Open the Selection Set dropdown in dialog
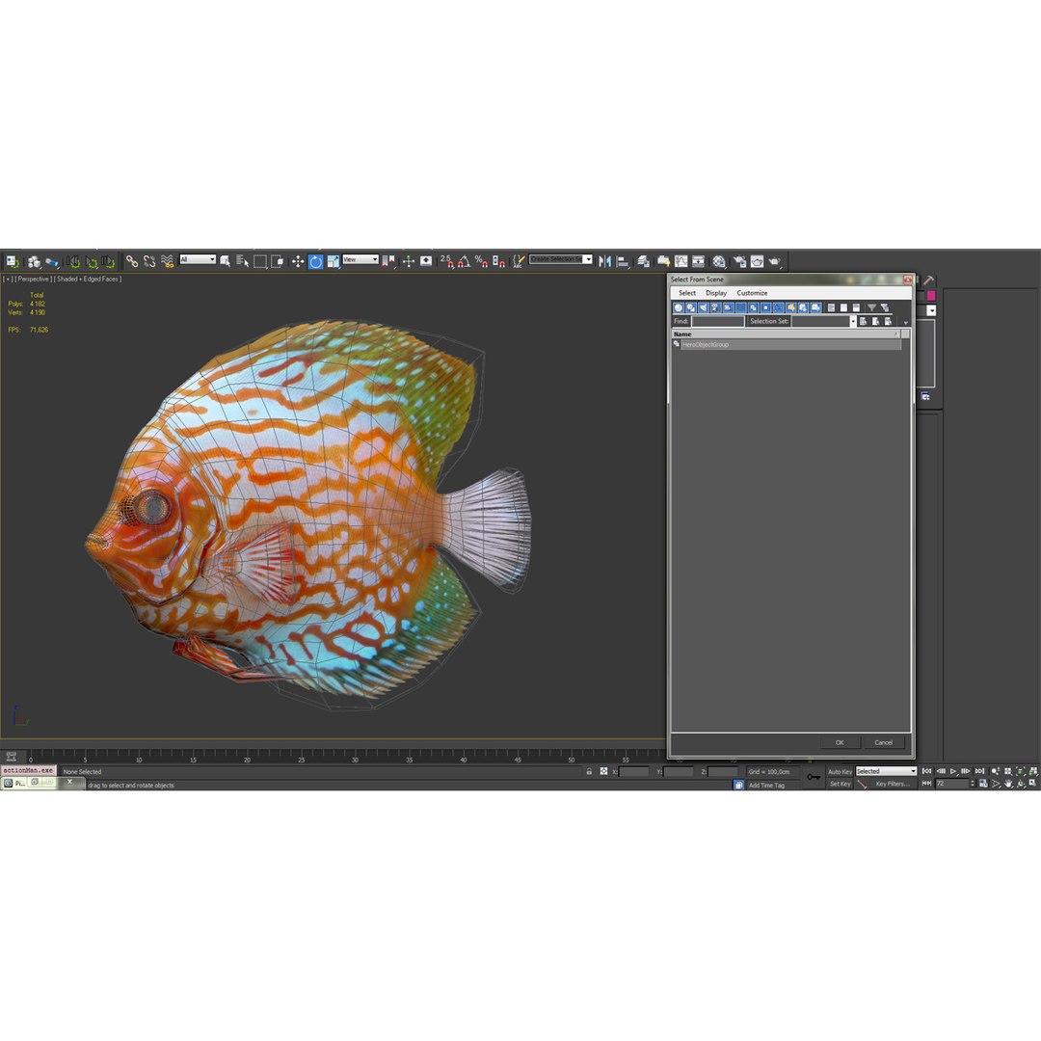 pos(853,321)
